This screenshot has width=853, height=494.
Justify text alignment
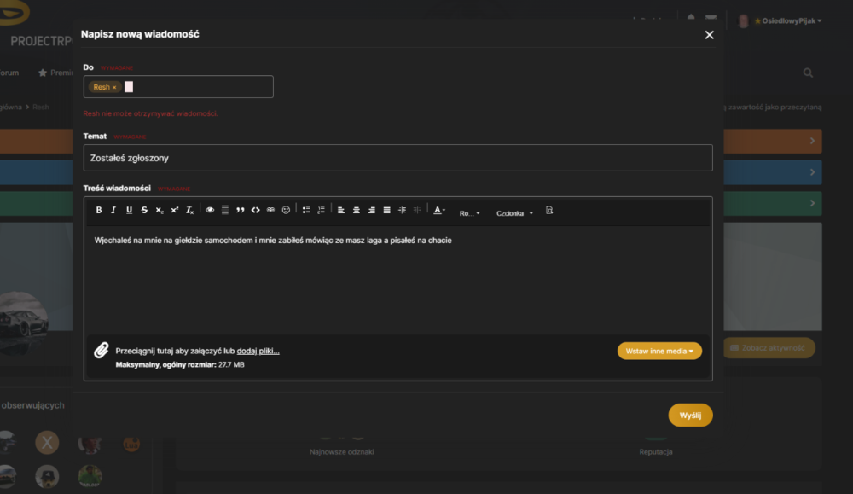click(386, 210)
